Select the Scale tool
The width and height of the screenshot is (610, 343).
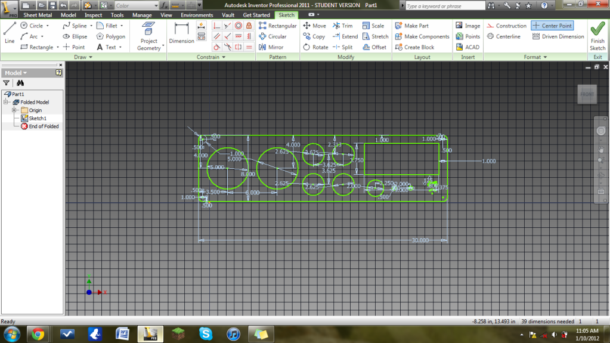(373, 26)
